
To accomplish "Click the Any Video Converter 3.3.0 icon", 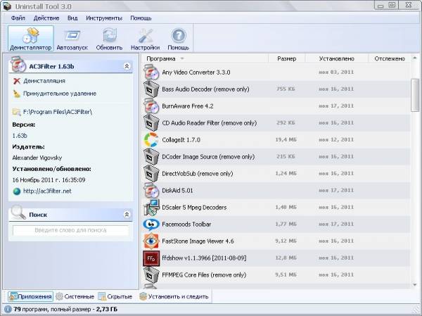I will tap(151, 72).
